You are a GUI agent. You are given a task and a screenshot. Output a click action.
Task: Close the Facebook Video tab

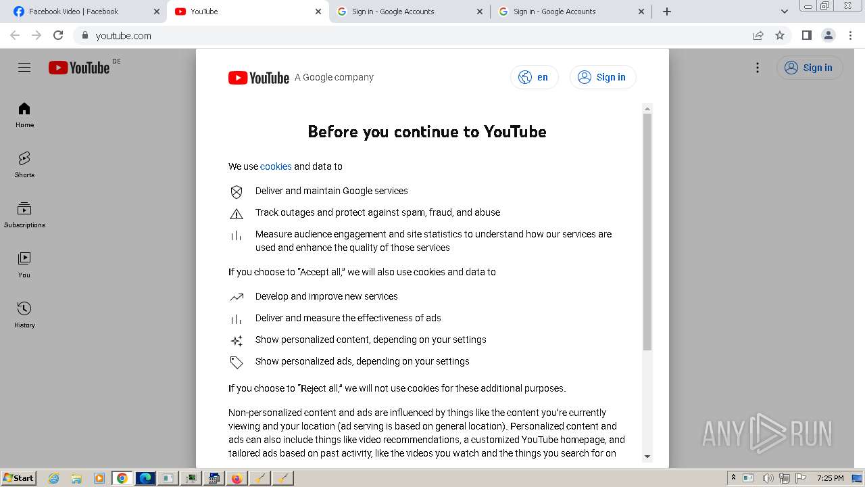pyautogui.click(x=157, y=11)
